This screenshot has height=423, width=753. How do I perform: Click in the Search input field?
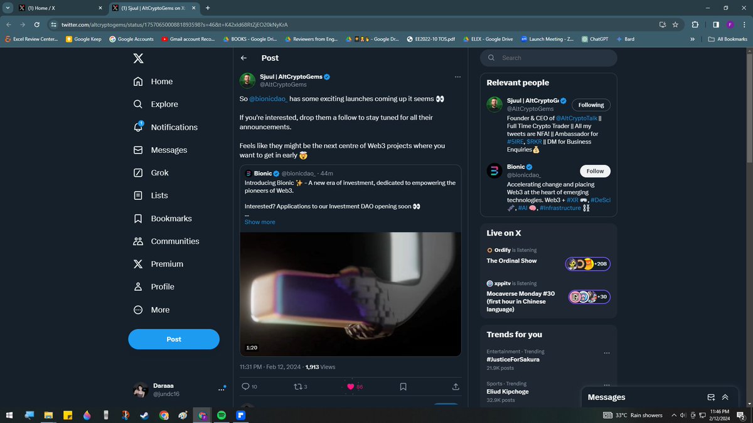(548, 58)
